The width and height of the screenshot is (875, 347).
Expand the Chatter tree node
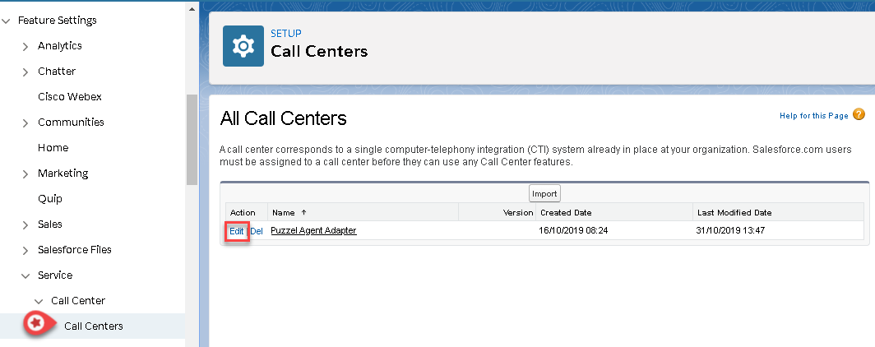point(25,72)
